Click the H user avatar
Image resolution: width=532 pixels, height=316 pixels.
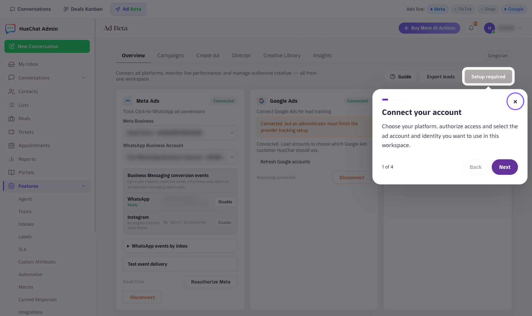490,28
